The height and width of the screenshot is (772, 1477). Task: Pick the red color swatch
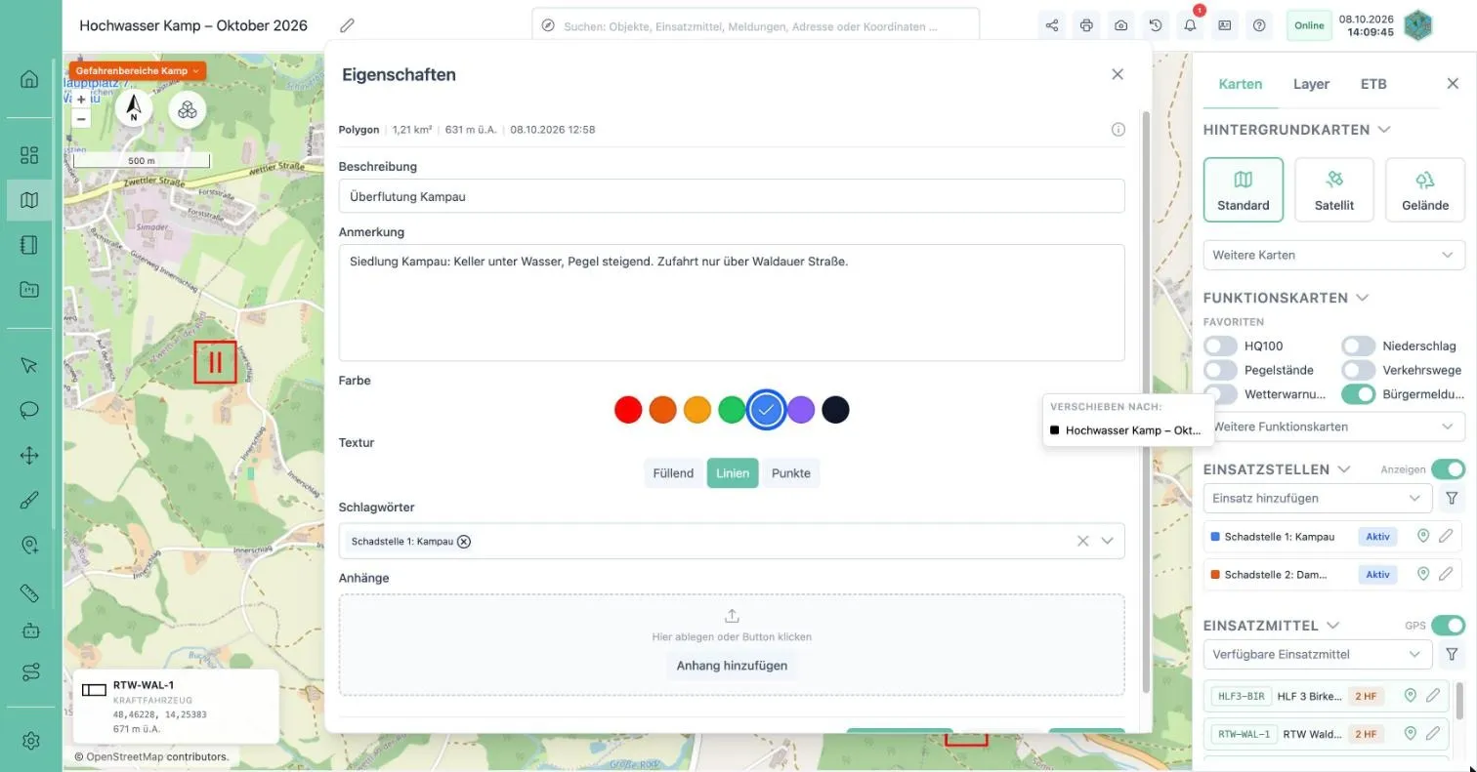click(x=628, y=410)
